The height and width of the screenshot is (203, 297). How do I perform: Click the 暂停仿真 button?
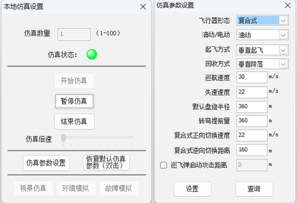(x=74, y=101)
